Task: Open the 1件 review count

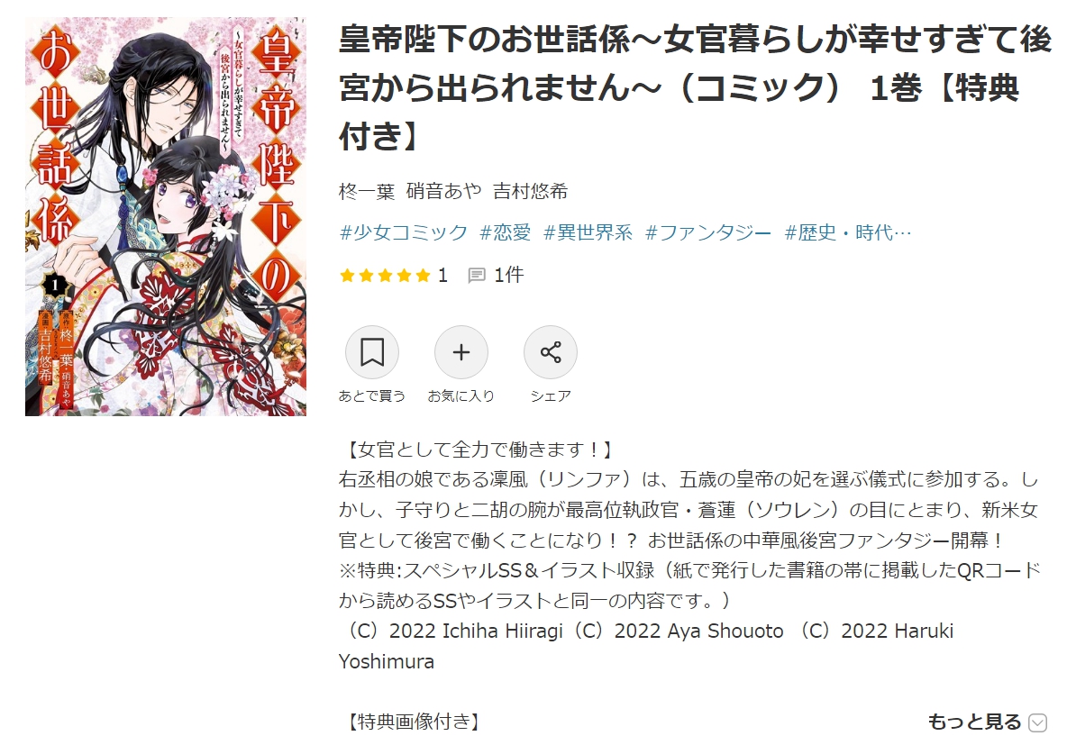Action: click(x=509, y=276)
